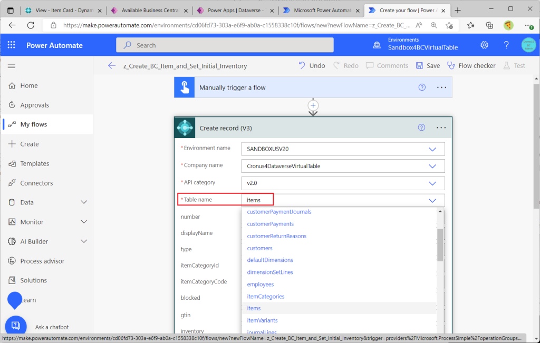Run the Flow checker
Image resolution: width=540 pixels, height=343 pixels.
point(471,66)
